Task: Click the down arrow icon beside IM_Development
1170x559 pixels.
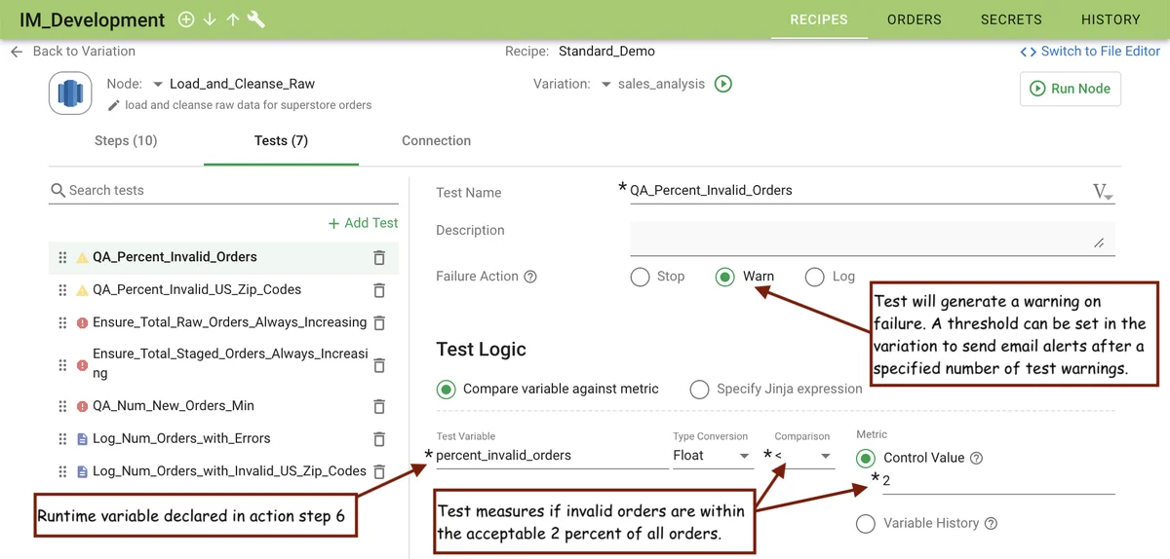Action: point(210,19)
